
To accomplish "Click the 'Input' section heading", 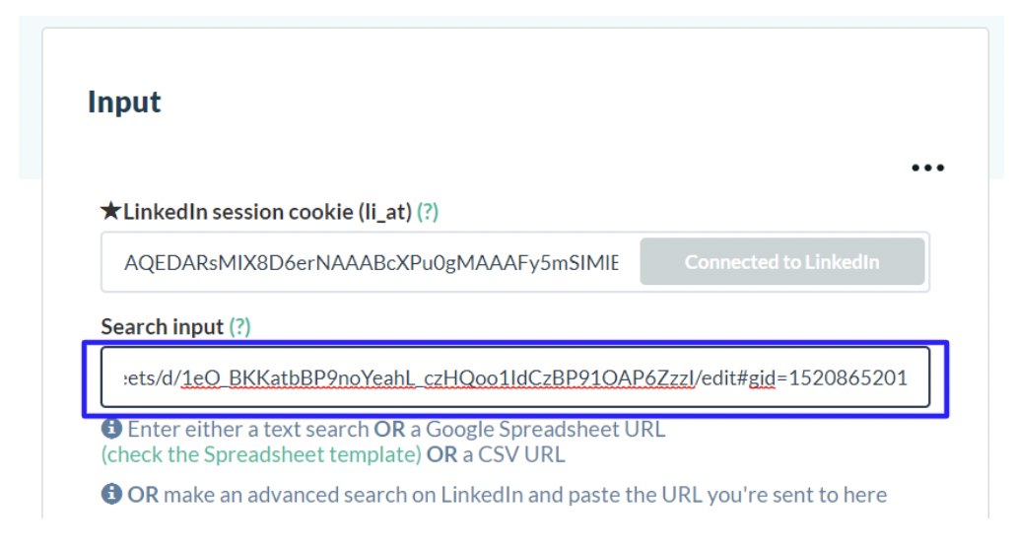I will [x=124, y=103].
